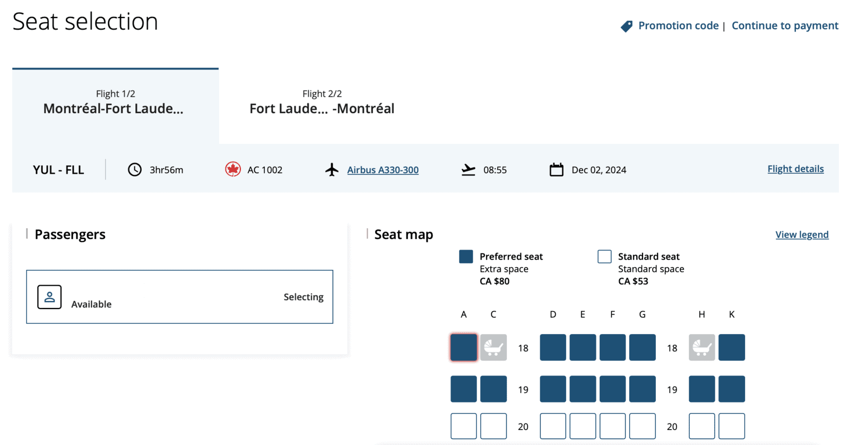The image size is (849, 445).
Task: Click the aircraft type airplane icon
Action: click(x=332, y=169)
